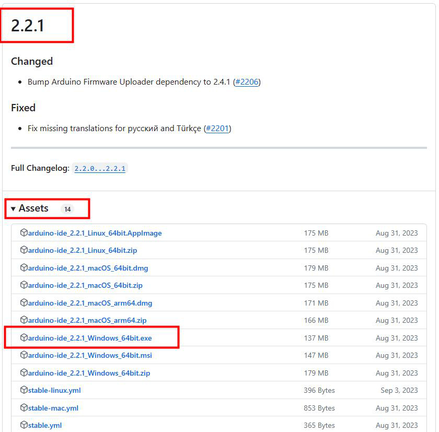Click the Assets count badge 14
This screenshot has width=439, height=432.
pos(67,209)
